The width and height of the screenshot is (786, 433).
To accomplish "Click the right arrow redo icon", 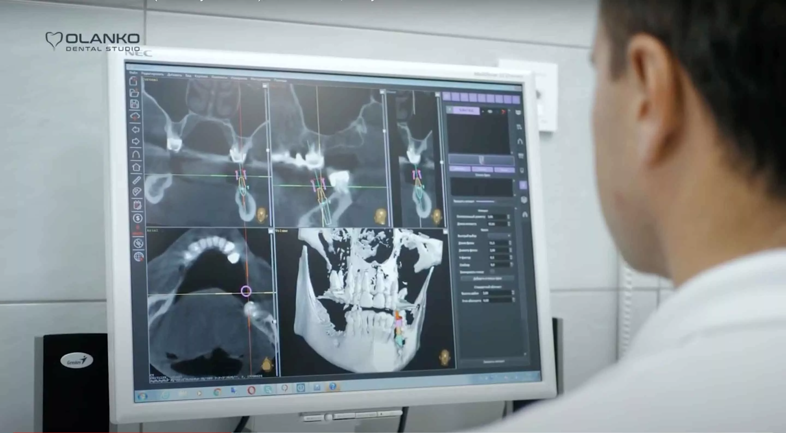I will (x=136, y=141).
